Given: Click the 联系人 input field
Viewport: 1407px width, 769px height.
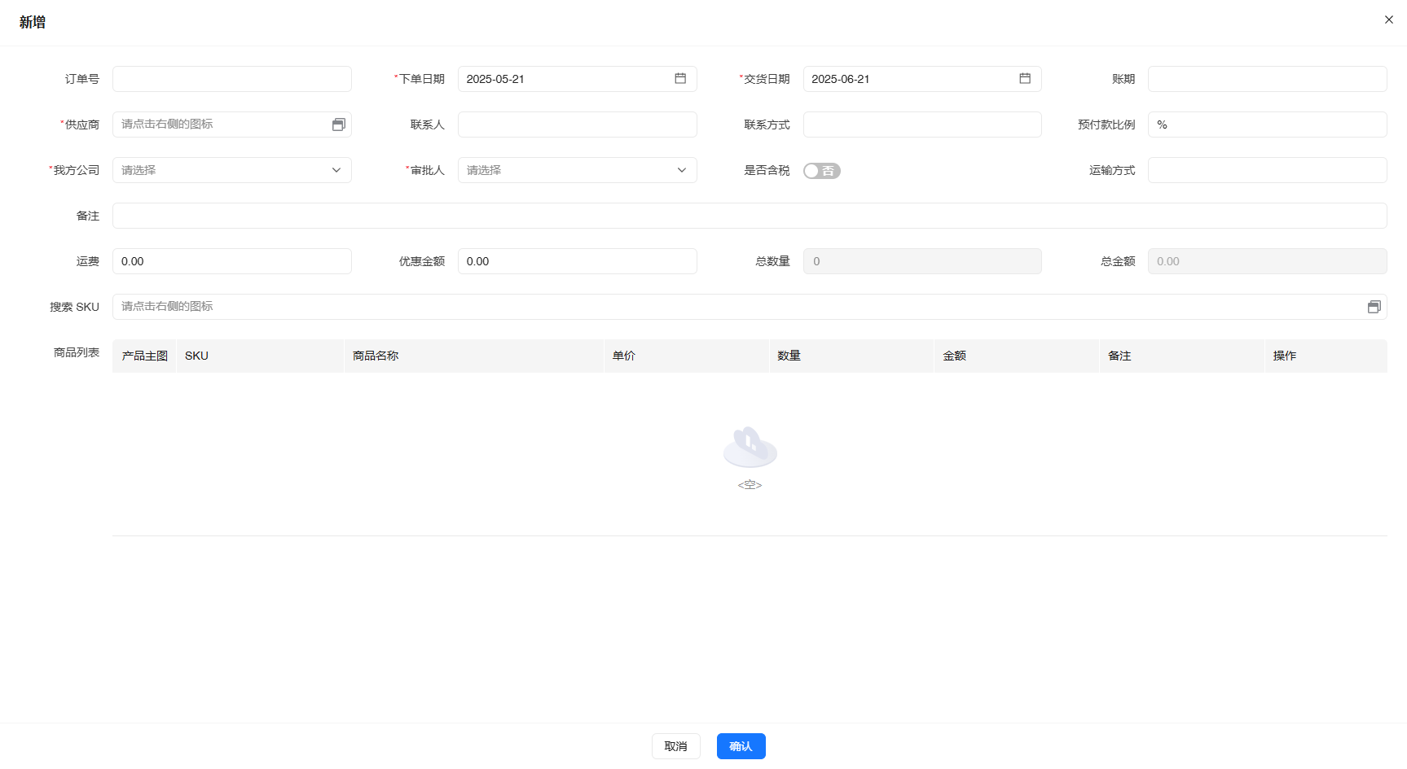Looking at the screenshot, I should tap(577, 125).
